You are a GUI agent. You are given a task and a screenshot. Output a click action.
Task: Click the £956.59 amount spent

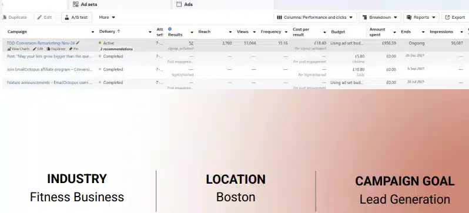[x=389, y=43]
